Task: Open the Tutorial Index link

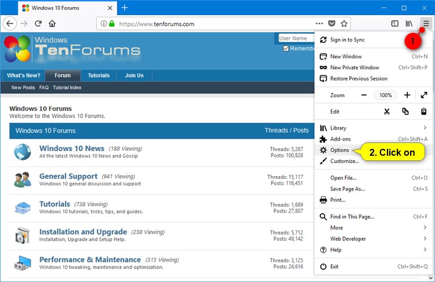Action: click(67, 87)
